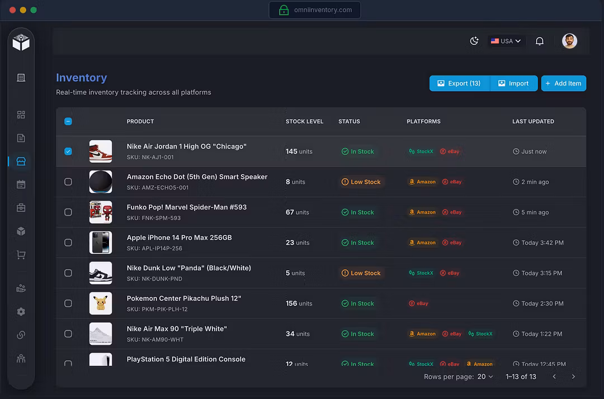Image resolution: width=604 pixels, height=399 pixels.
Task: Click the Last Updated column header
Action: click(x=533, y=121)
